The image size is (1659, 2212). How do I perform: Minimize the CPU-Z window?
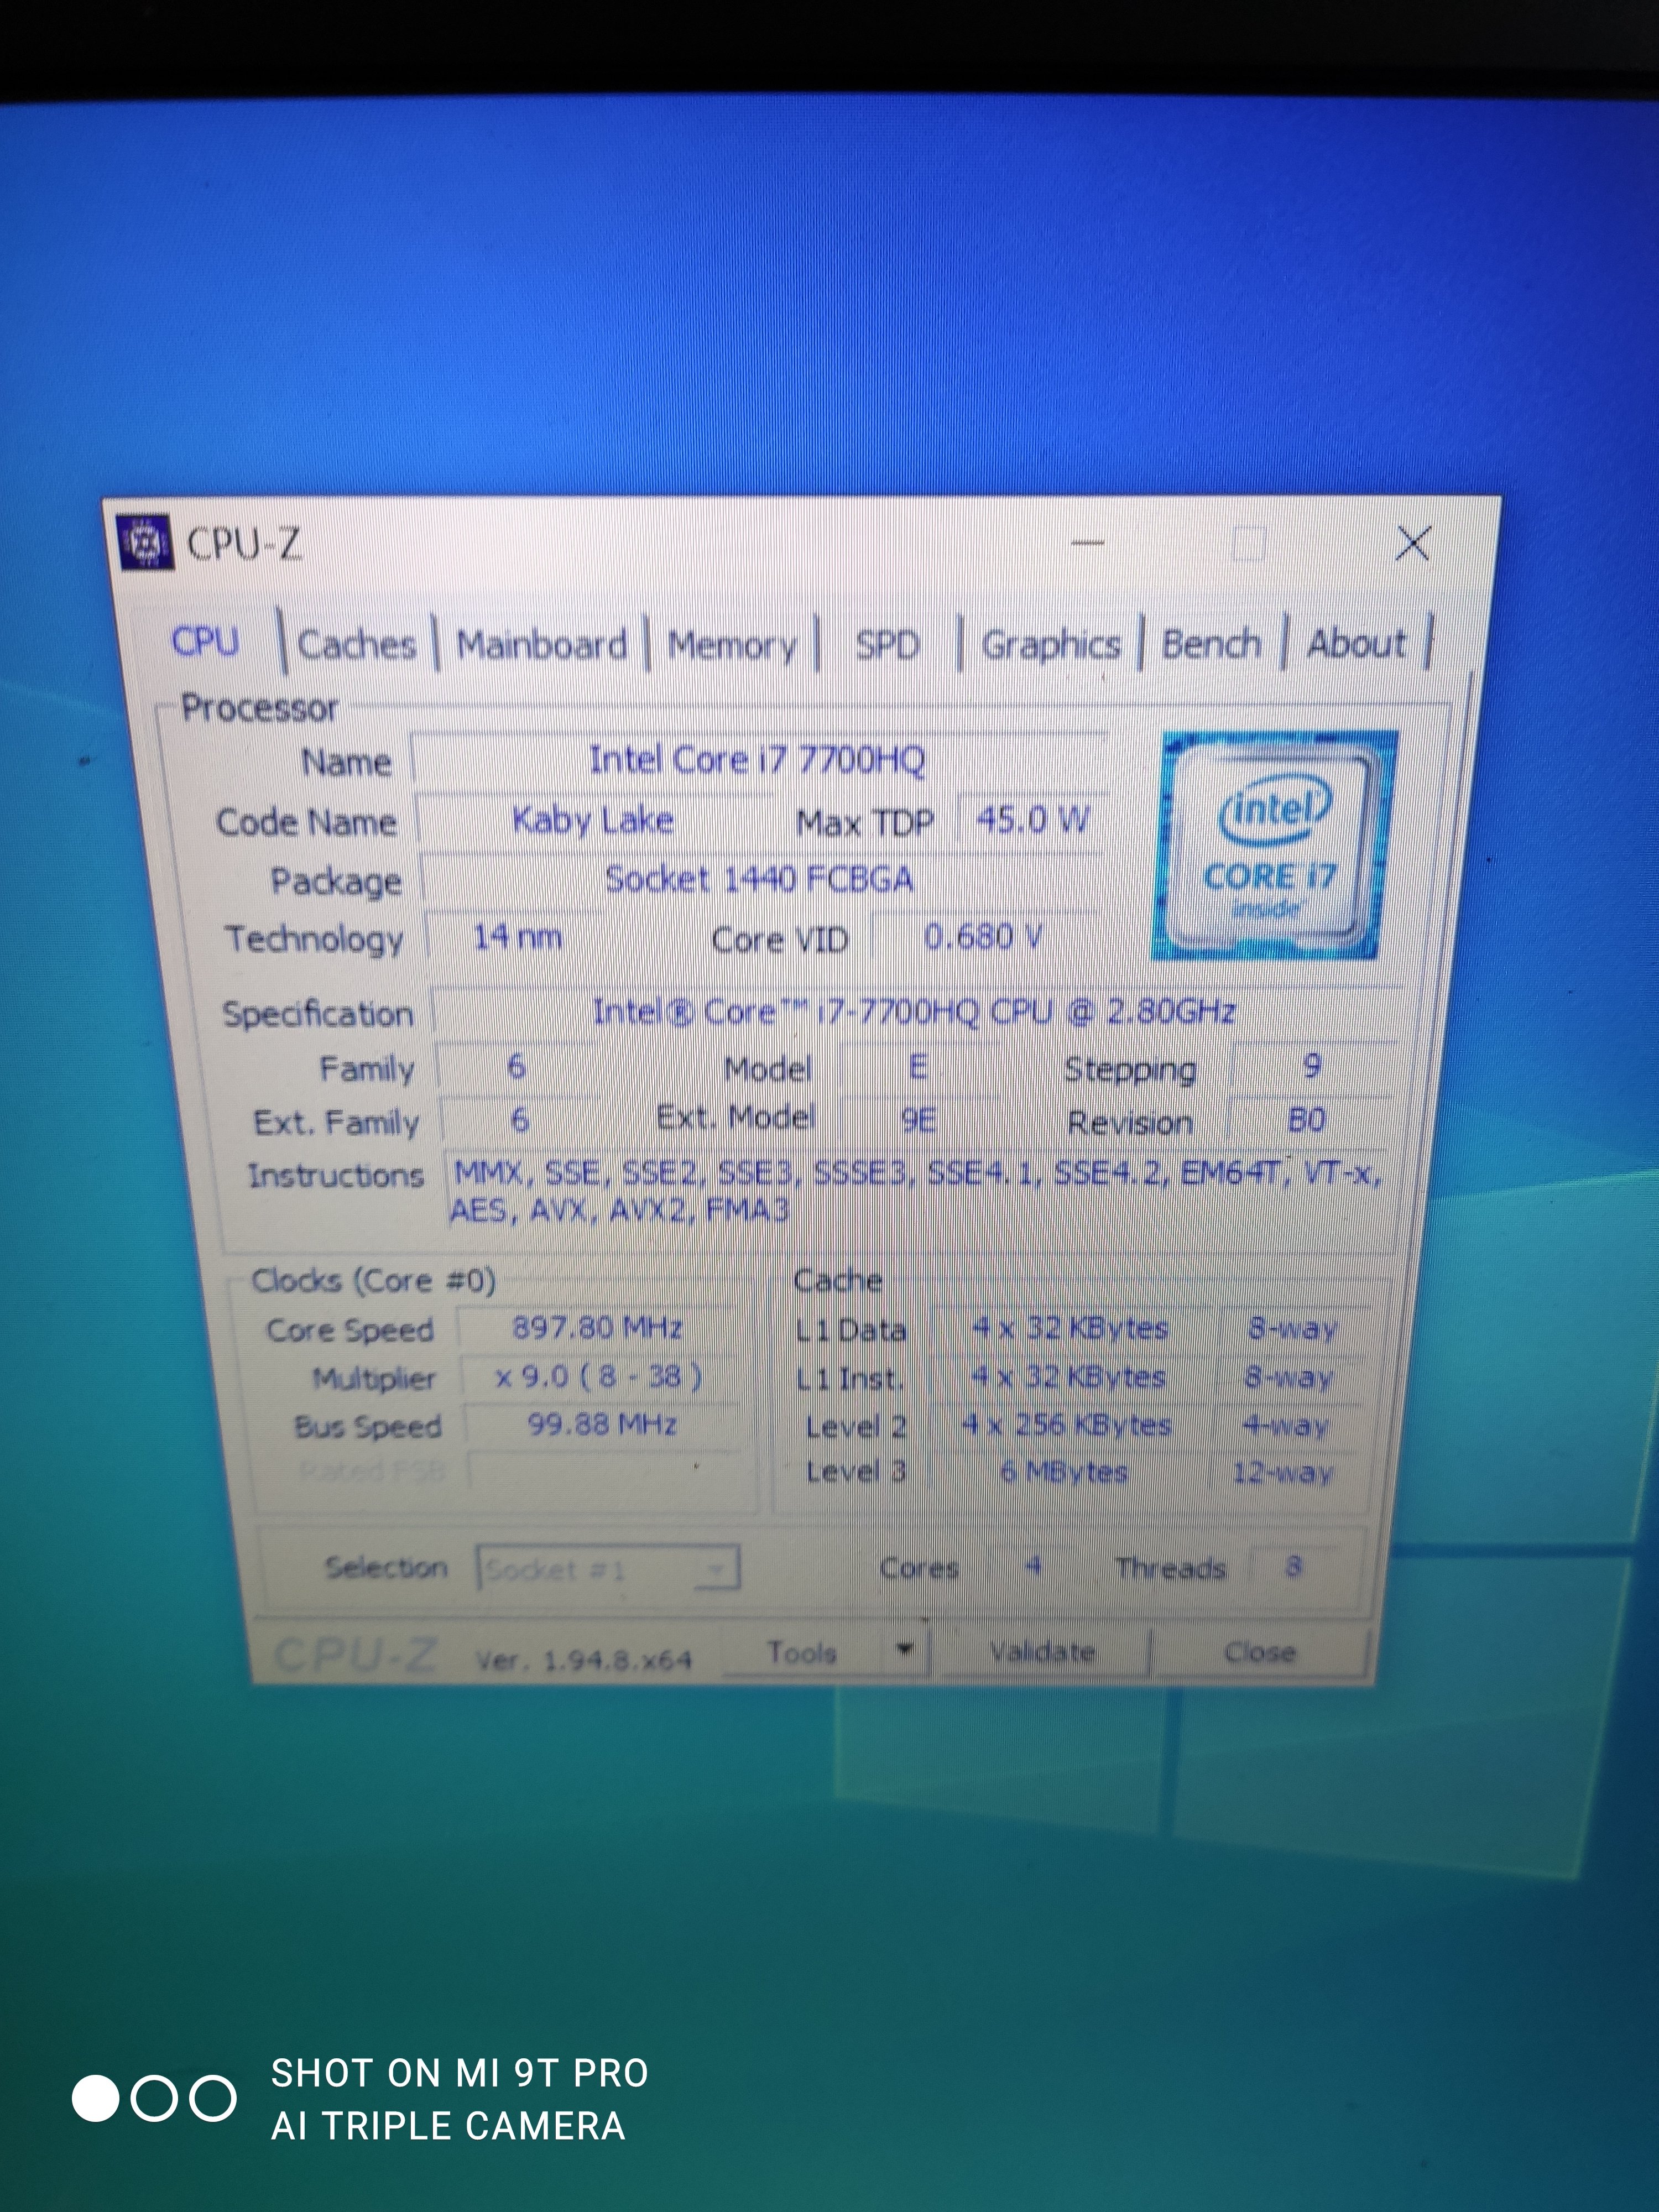tap(1087, 543)
